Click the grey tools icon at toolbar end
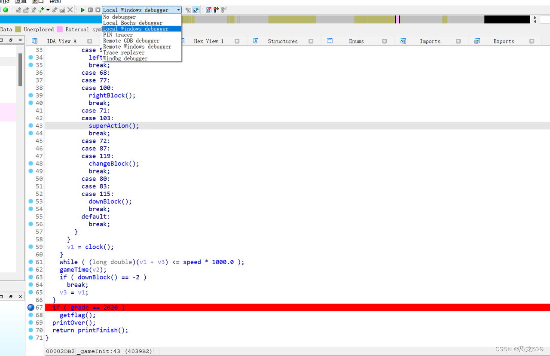 point(224,10)
